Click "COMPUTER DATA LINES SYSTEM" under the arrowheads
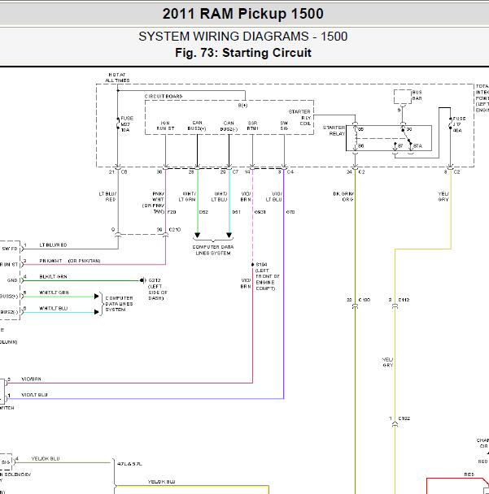Screen dimensions: 489x494 (x=213, y=249)
